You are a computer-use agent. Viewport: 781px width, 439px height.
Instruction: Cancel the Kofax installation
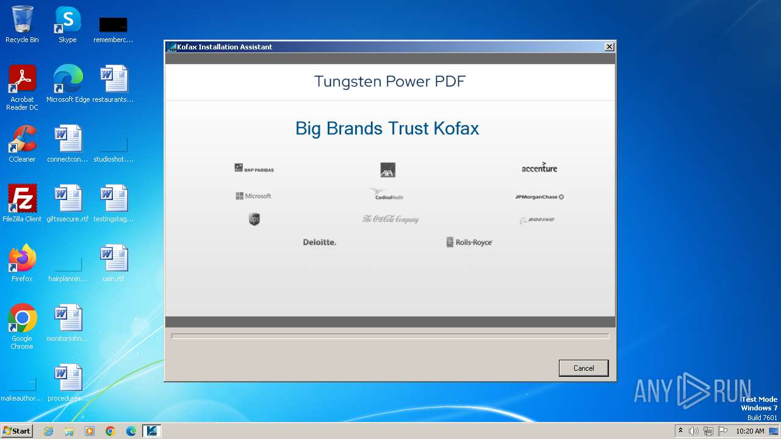(x=583, y=368)
